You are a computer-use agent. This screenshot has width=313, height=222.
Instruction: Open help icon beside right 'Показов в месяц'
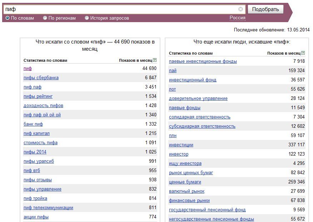pyautogui.click(x=303, y=53)
